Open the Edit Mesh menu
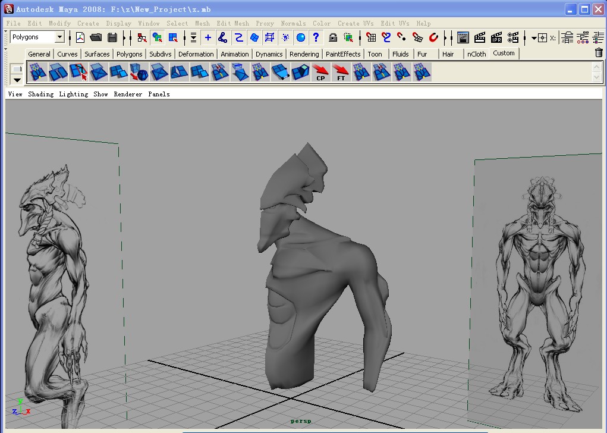Viewport: 607px width, 433px height. [x=232, y=23]
